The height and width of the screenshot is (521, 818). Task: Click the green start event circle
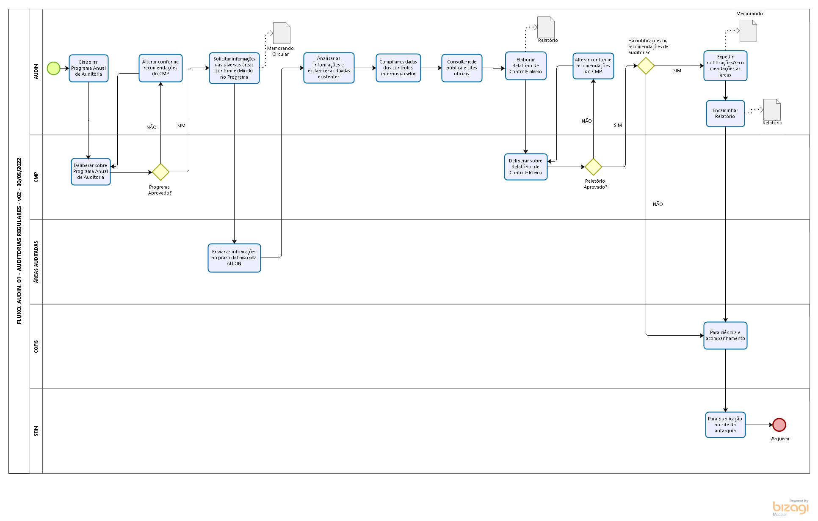pyautogui.click(x=53, y=68)
